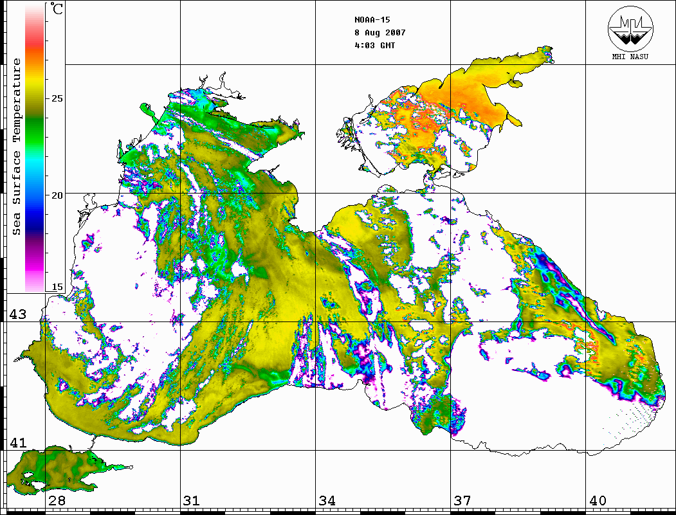Click the longitude label "40"
Viewport: 676px width, 515px height.
(x=598, y=500)
